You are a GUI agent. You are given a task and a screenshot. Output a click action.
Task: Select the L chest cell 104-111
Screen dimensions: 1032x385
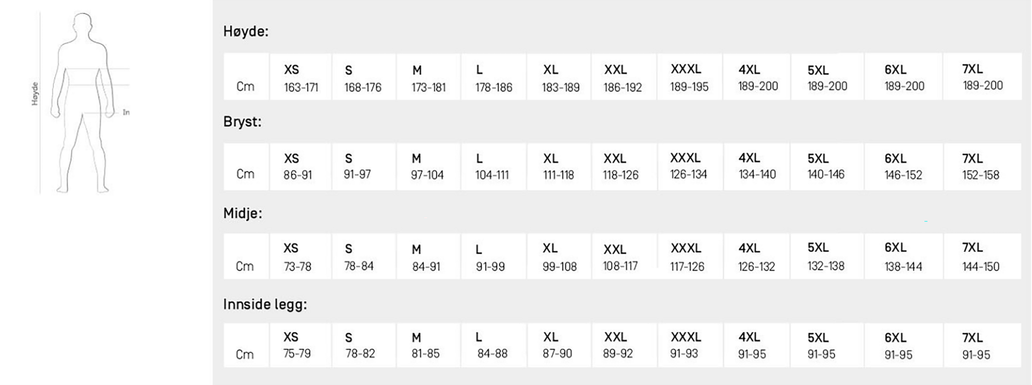[492, 167]
